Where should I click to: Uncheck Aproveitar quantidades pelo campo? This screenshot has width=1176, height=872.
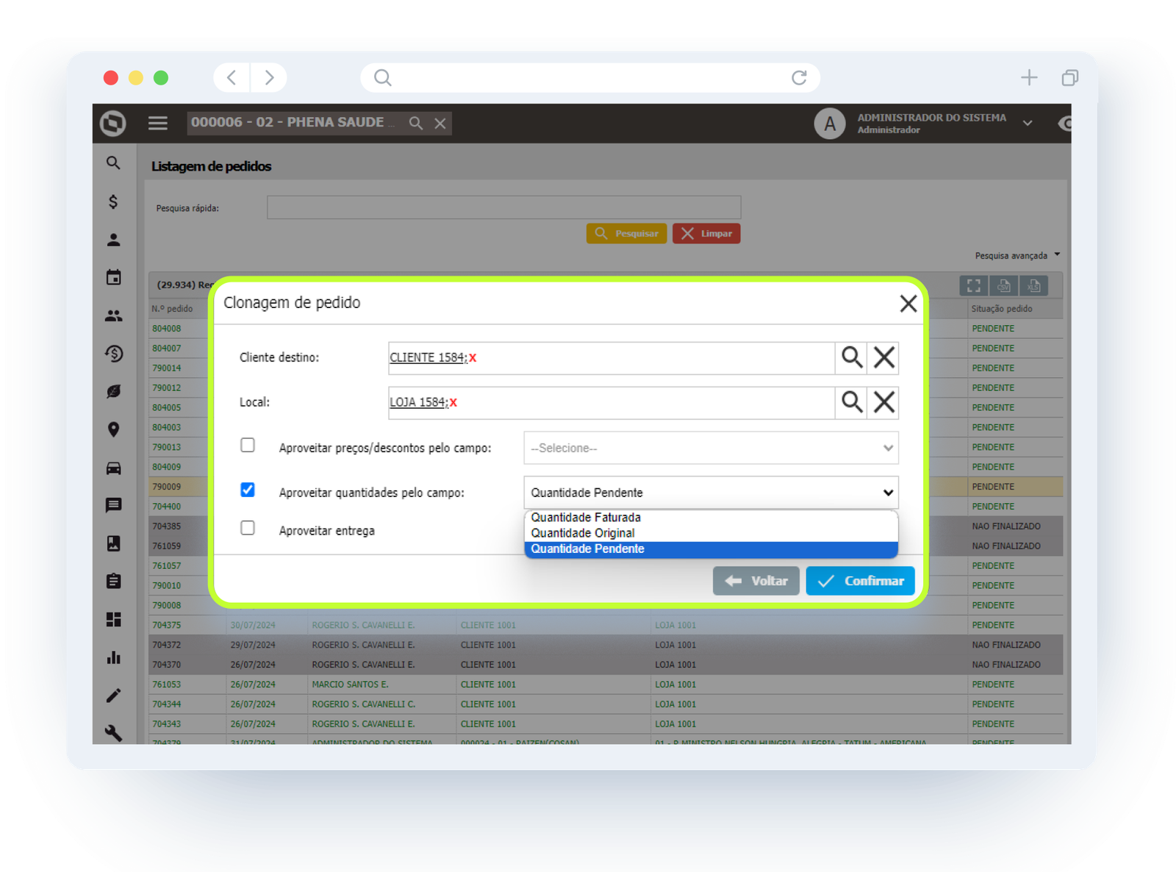point(248,490)
